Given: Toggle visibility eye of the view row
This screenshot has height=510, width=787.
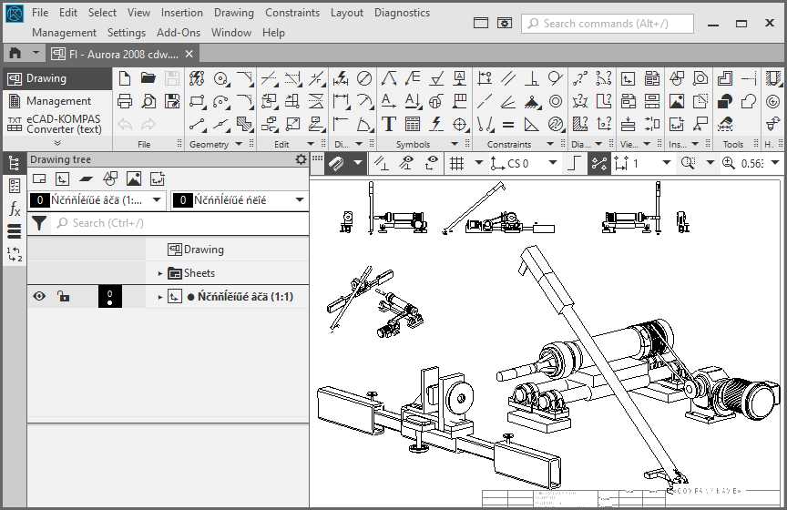Looking at the screenshot, I should coord(39,296).
